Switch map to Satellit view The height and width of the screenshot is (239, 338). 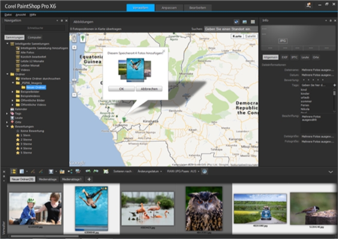250,36
